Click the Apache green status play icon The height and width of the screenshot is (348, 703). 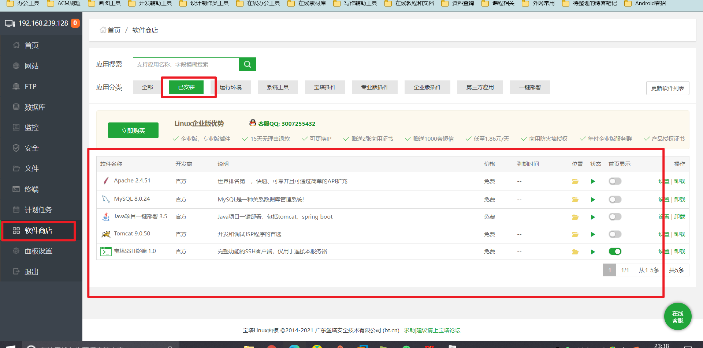[x=593, y=181]
